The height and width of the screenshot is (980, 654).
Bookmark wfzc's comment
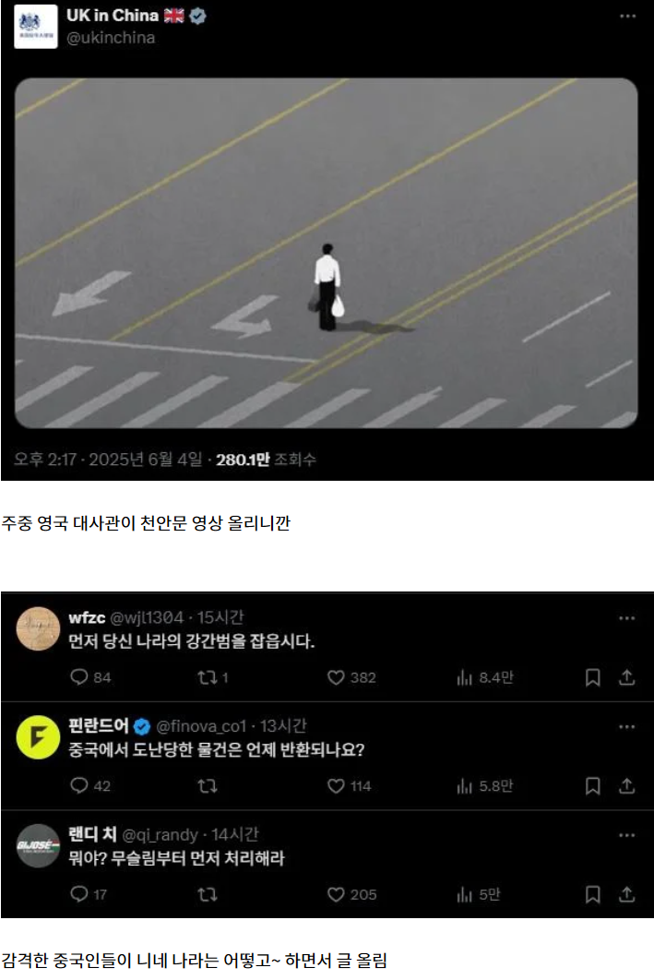pos(592,677)
